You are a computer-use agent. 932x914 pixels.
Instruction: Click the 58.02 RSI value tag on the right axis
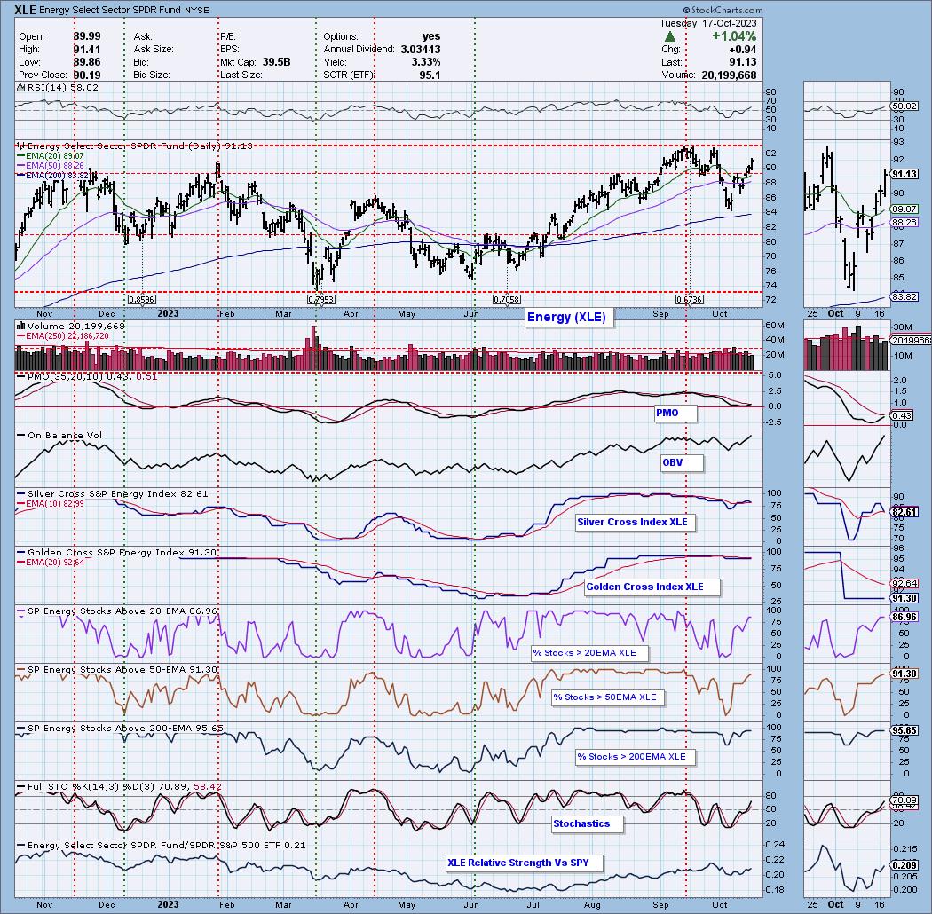click(x=904, y=106)
